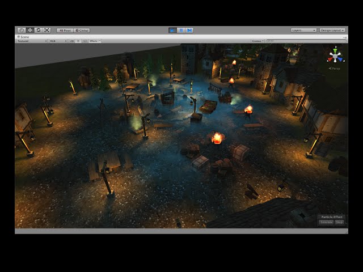Click the center cube of orientation gizmo

coord(335,56)
